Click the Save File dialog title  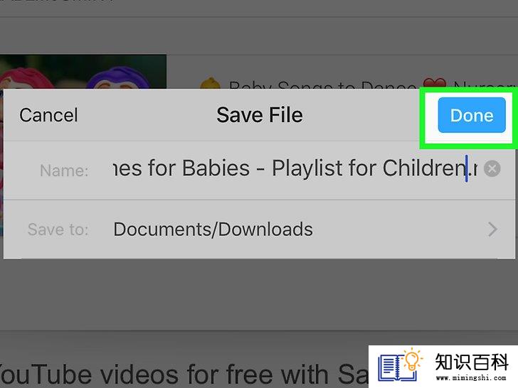click(x=260, y=115)
